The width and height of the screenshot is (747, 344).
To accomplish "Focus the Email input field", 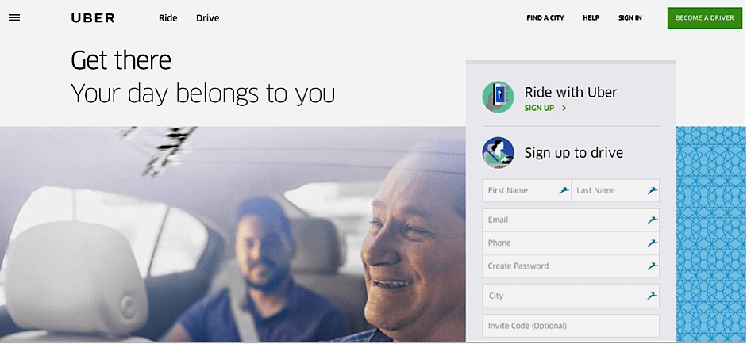I will (571, 220).
